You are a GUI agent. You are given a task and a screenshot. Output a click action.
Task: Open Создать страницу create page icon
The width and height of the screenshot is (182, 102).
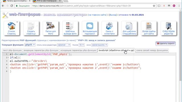point(31,28)
